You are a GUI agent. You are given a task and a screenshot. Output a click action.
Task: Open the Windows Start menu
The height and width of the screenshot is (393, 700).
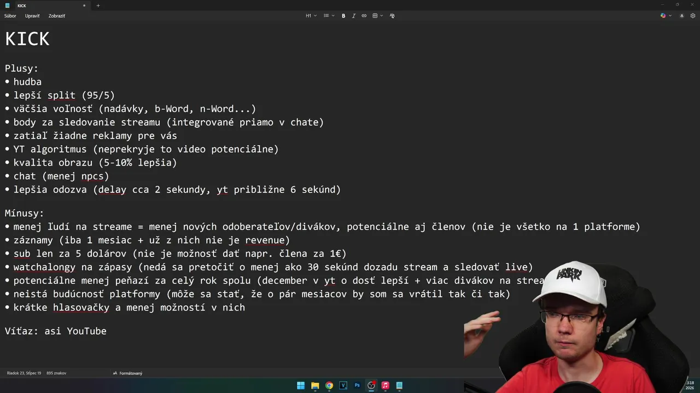(x=301, y=385)
